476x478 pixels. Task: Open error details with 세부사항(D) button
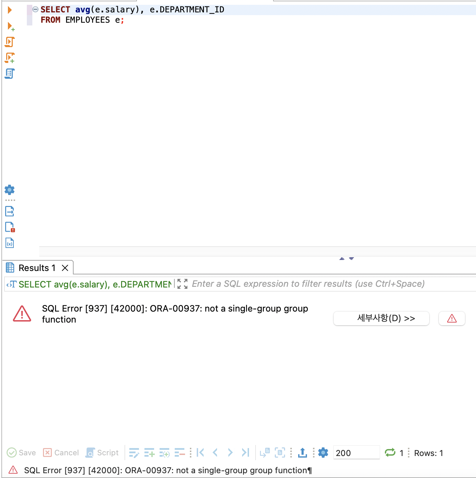pyautogui.click(x=381, y=318)
